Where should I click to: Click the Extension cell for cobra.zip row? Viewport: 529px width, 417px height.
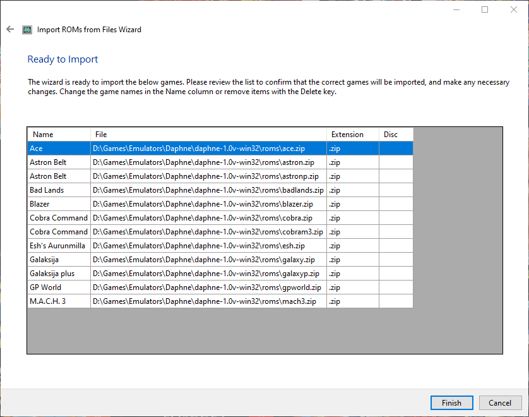point(352,218)
